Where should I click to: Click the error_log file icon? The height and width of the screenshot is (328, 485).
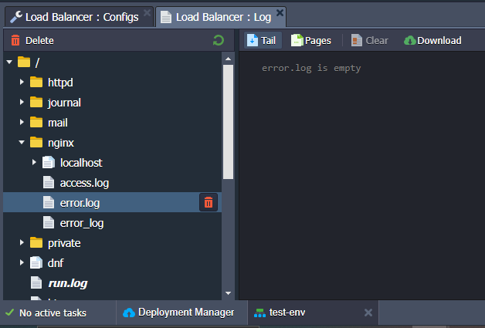pyautogui.click(x=49, y=222)
